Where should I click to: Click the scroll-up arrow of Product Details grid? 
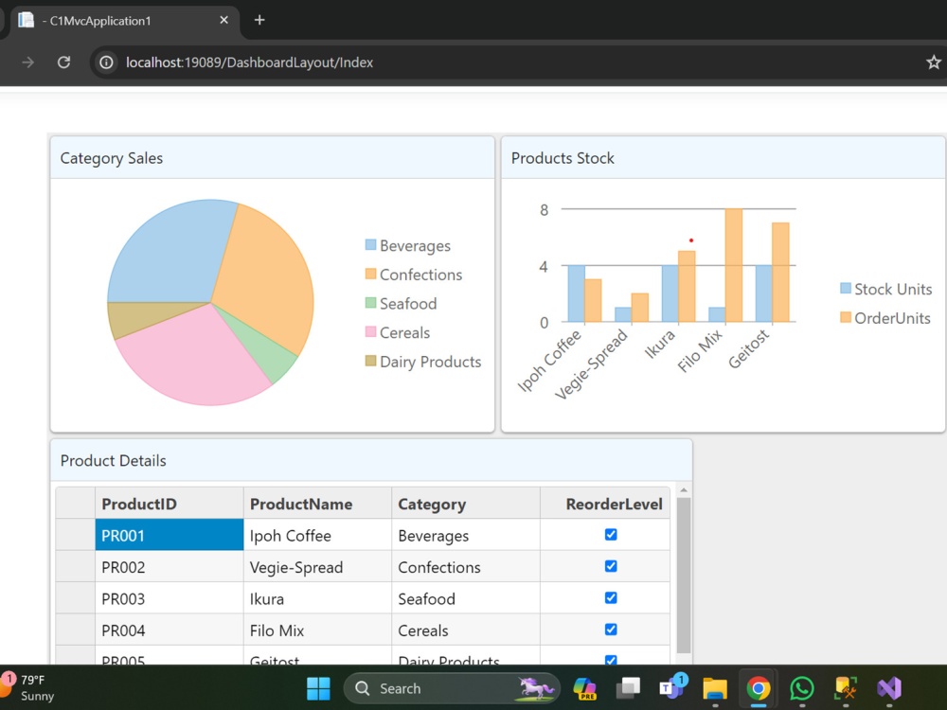point(684,490)
